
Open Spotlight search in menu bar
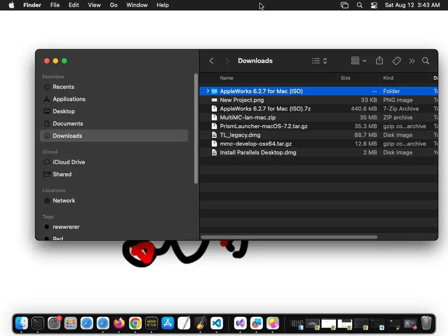point(360,5)
